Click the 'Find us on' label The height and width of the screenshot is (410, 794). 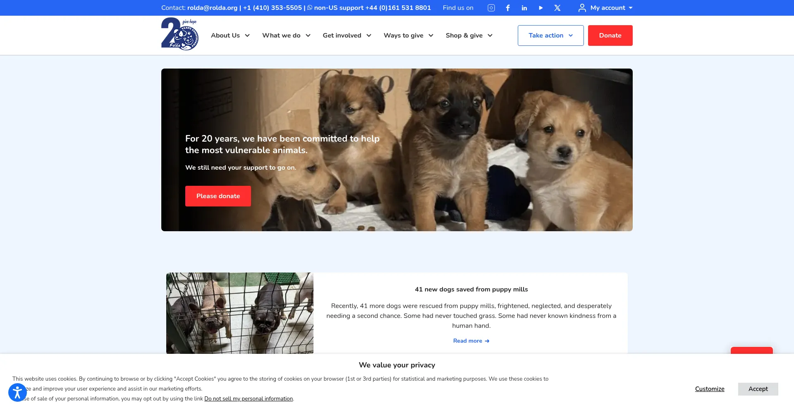click(458, 8)
